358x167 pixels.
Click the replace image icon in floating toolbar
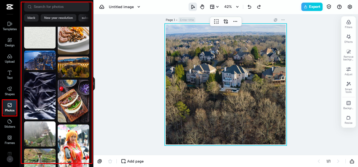coord(226,22)
